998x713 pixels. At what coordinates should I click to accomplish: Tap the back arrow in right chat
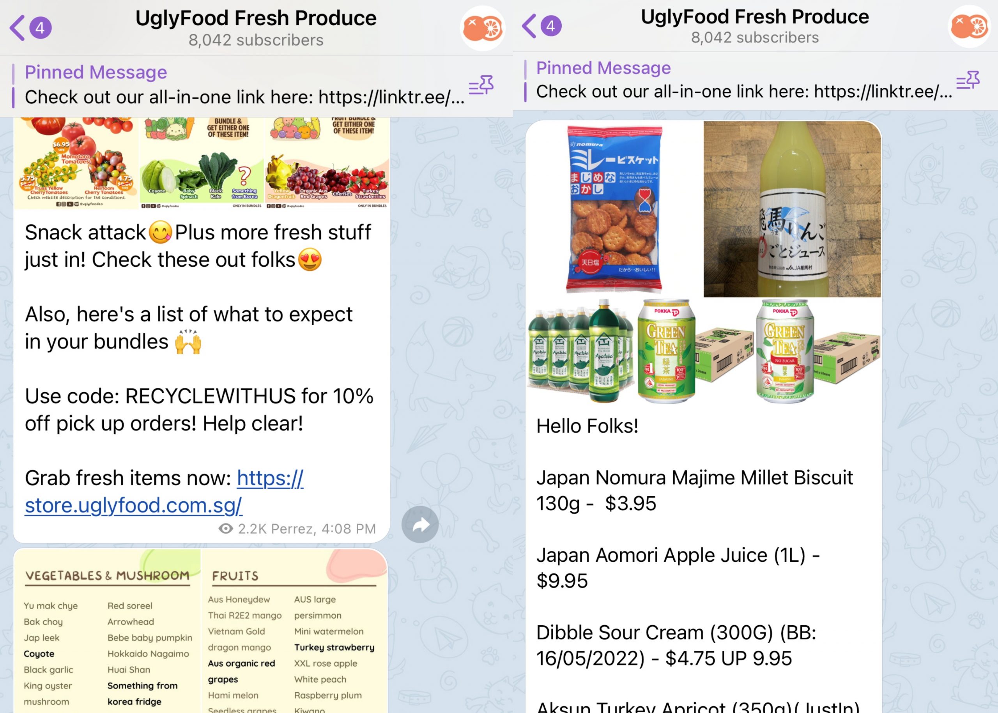coord(529,26)
